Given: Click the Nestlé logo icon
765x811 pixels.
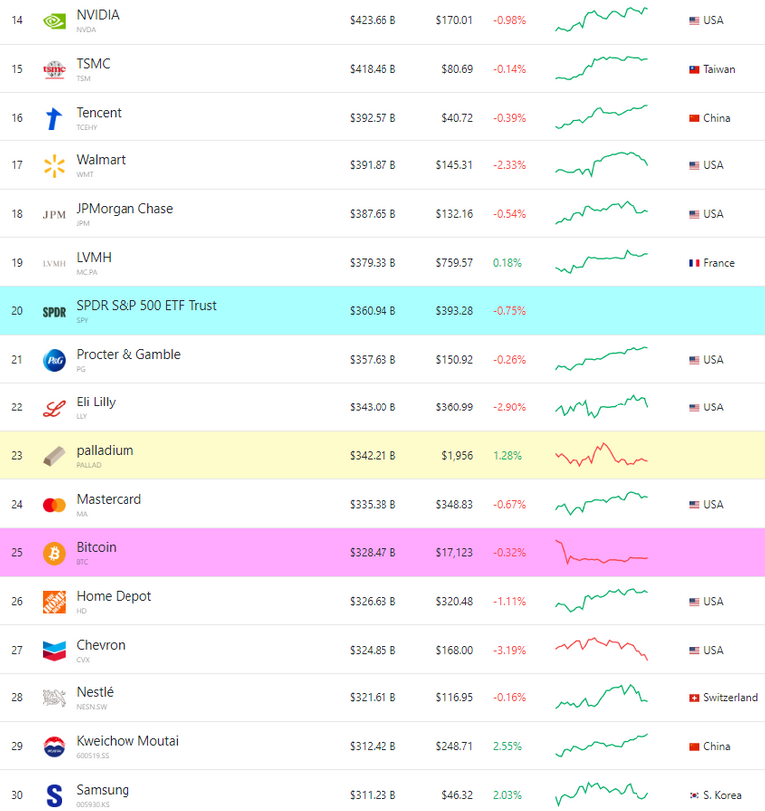Looking at the screenshot, I should (x=54, y=698).
